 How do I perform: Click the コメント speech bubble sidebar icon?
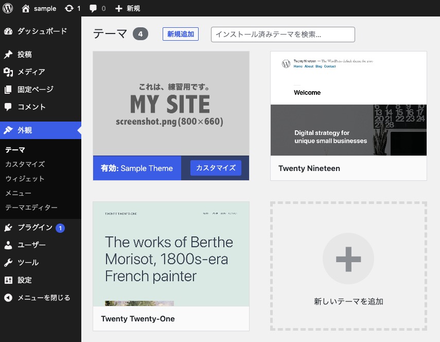tap(8, 107)
